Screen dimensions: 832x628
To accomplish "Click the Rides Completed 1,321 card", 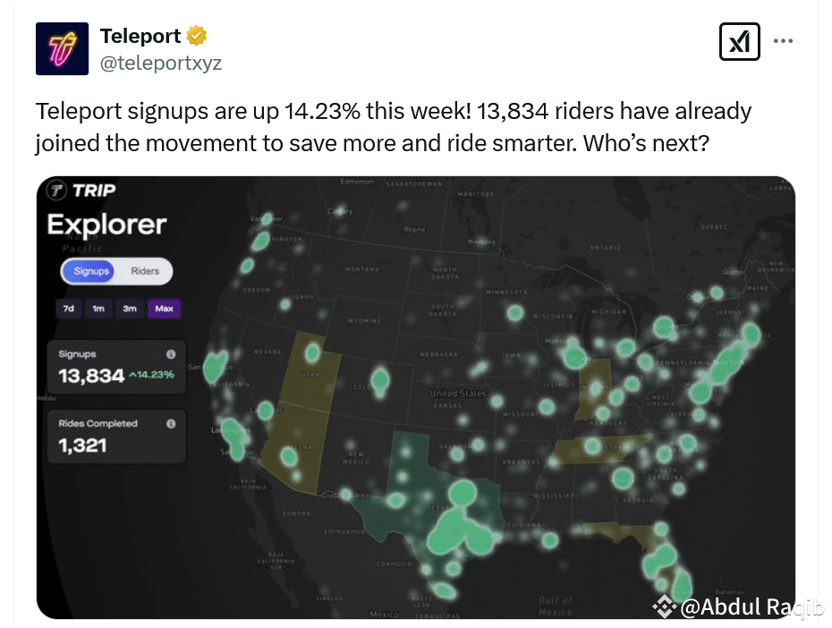I will click(x=116, y=437).
